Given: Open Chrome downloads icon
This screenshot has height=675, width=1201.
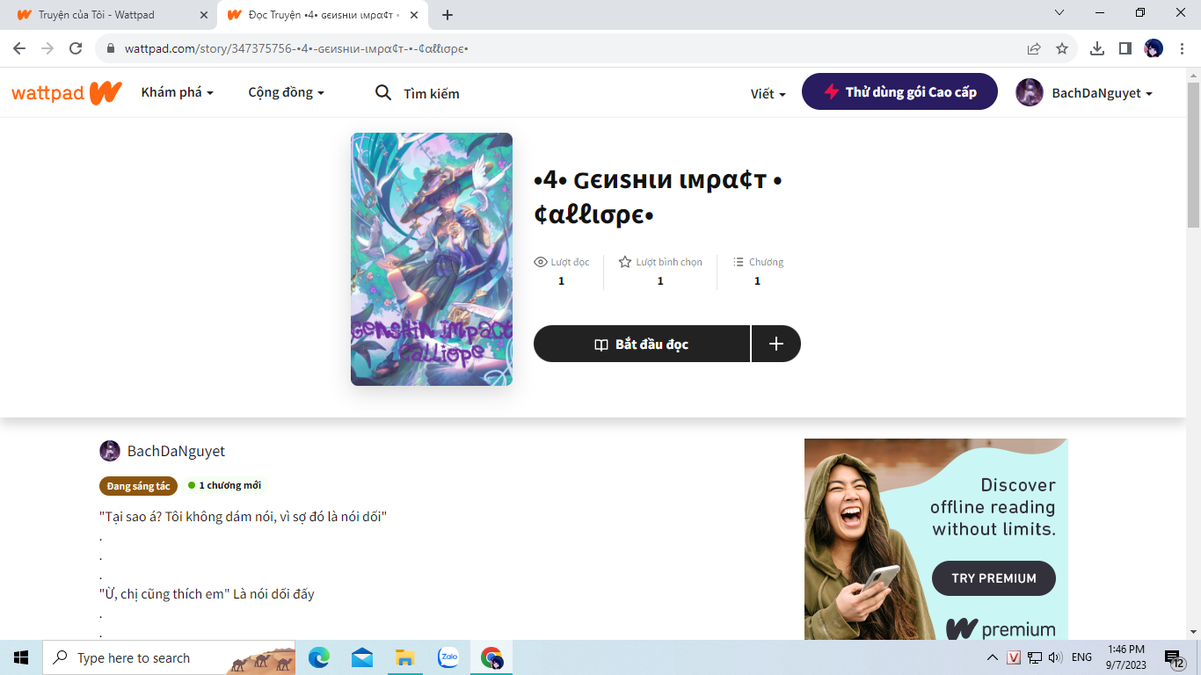Looking at the screenshot, I should click(1097, 48).
